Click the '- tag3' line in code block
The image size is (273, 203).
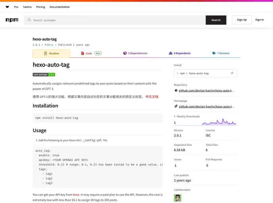[x=47, y=183]
